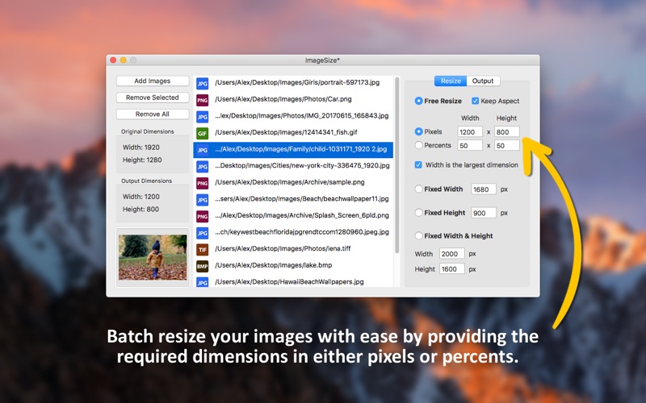Click the PNG icon beside Car.png

pos(203,100)
